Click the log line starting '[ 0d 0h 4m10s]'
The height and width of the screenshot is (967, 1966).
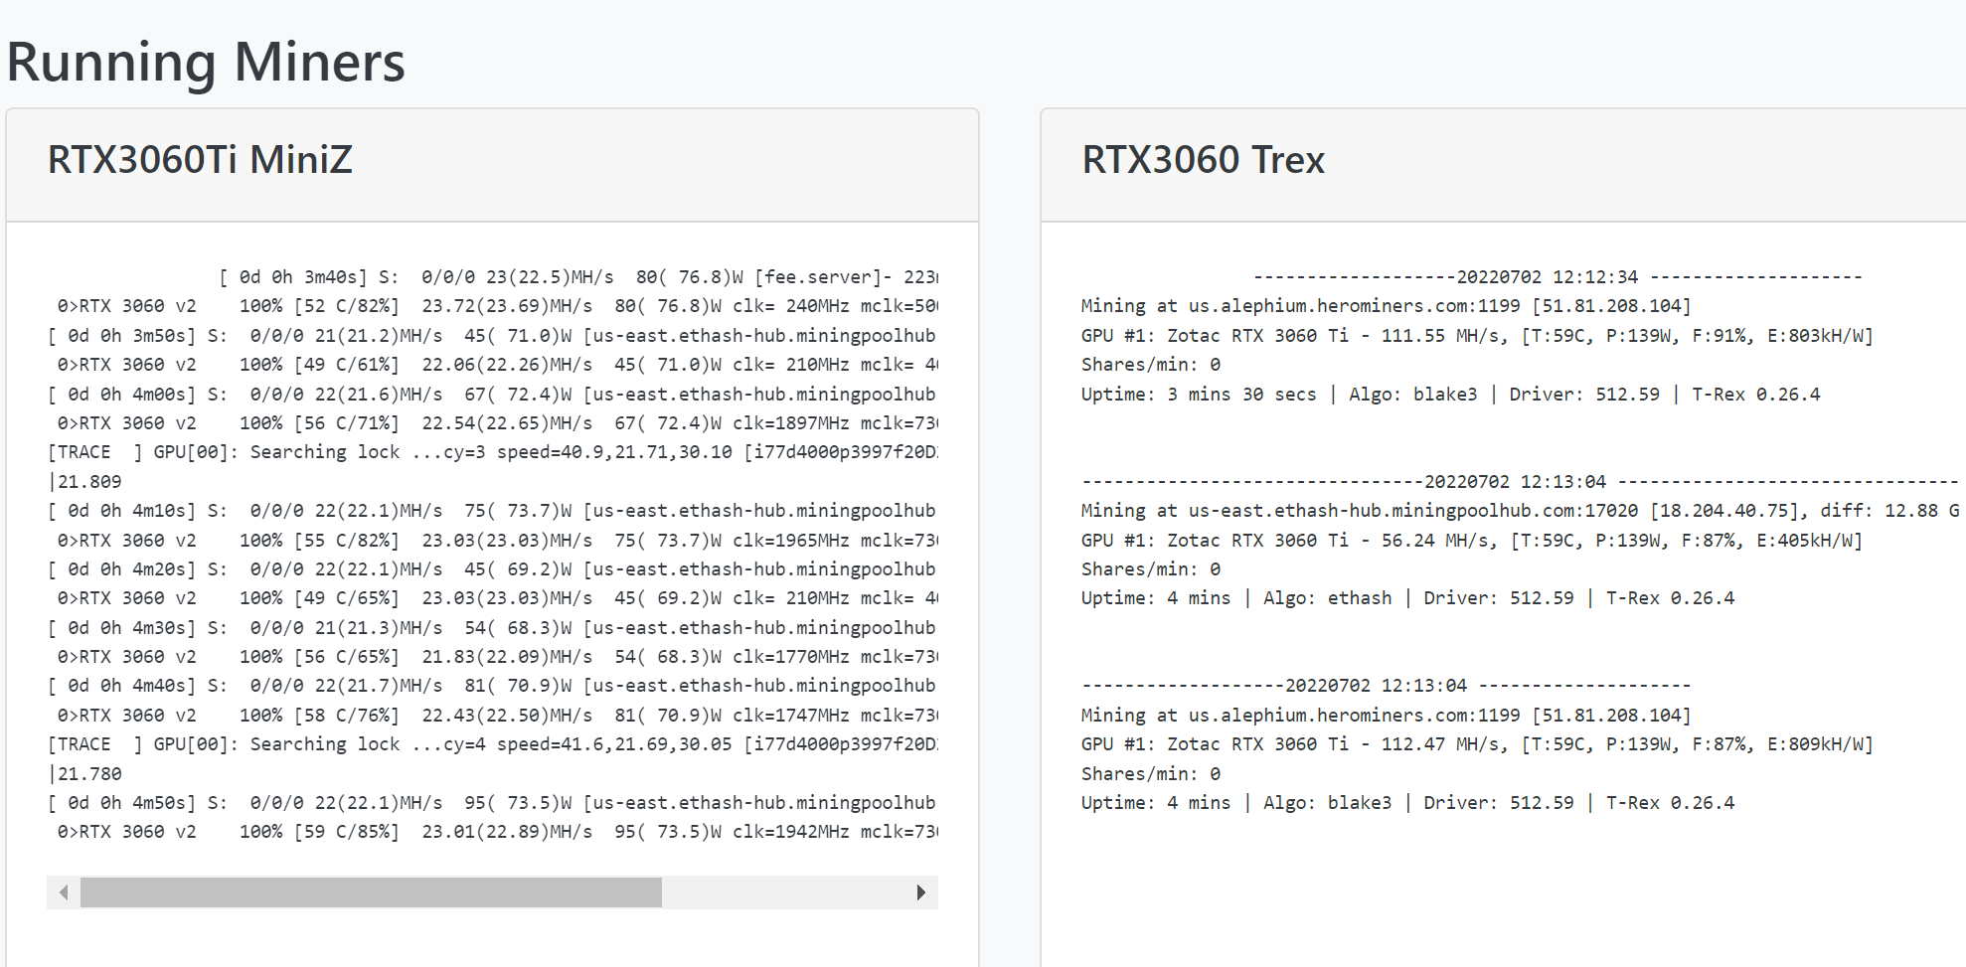tap(492, 511)
